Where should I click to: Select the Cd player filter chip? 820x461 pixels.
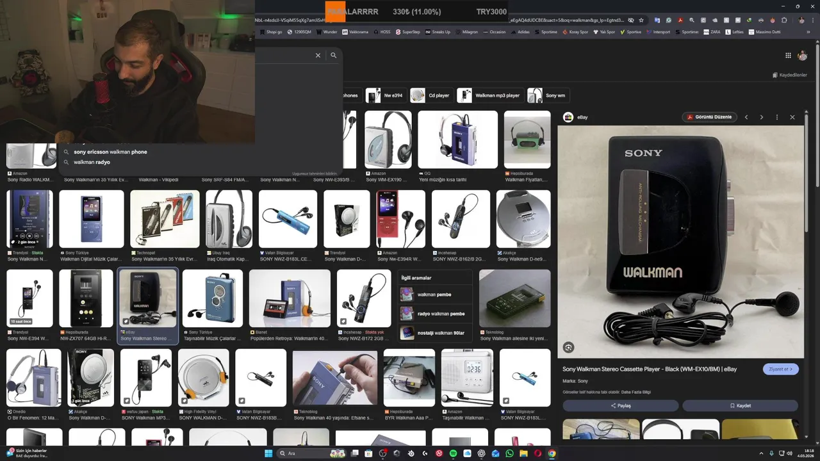coord(430,95)
